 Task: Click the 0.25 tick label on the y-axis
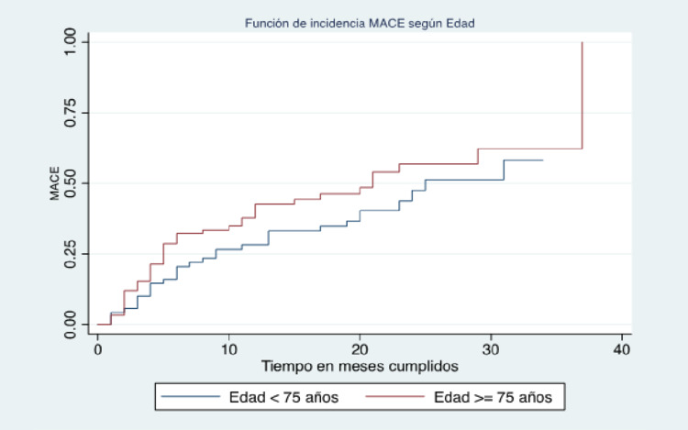point(74,253)
